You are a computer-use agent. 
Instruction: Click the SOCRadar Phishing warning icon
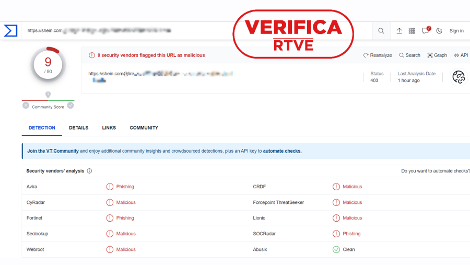336,234
